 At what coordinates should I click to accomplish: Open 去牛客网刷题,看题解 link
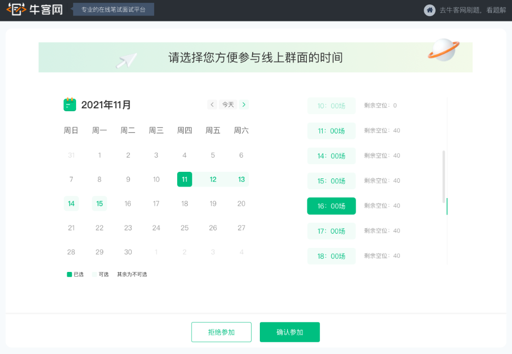click(473, 10)
